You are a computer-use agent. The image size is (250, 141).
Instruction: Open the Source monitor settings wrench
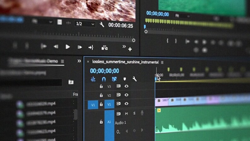[102, 25]
